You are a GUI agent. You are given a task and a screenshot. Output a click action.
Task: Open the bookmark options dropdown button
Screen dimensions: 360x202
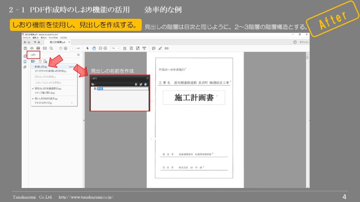33,61
